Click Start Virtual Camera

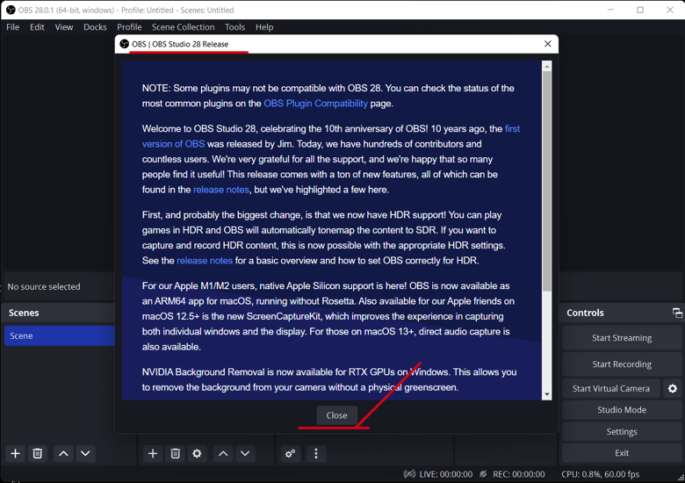611,388
